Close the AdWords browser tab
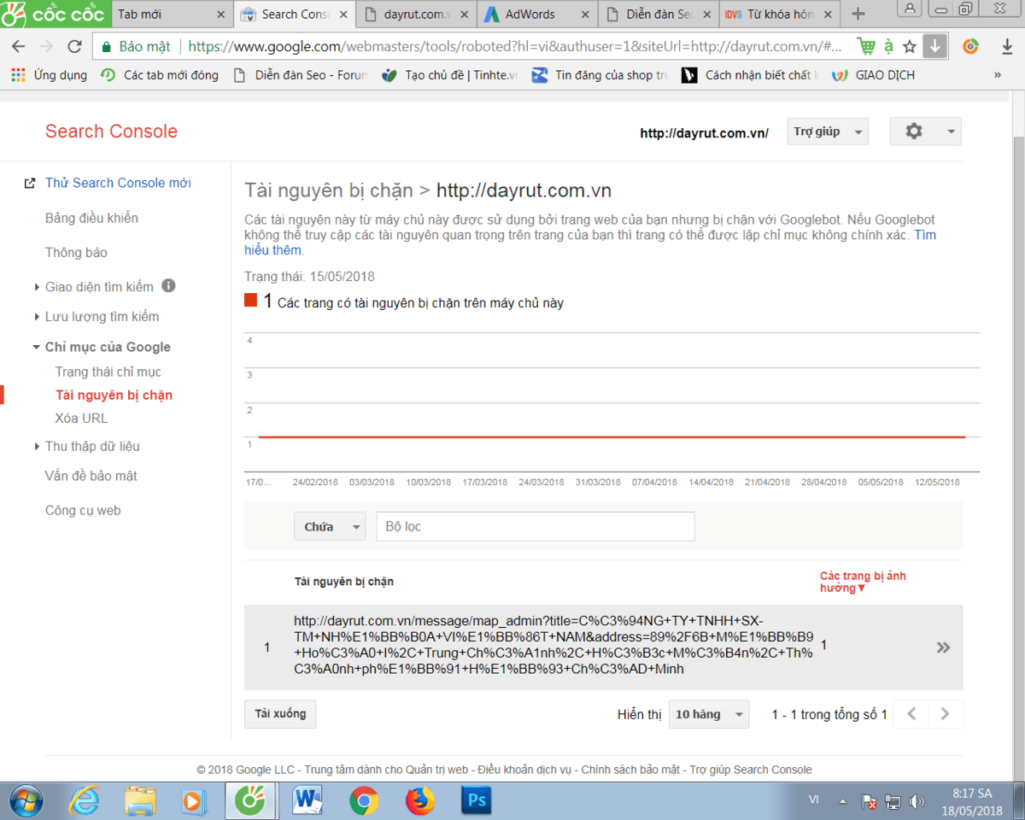 pos(584,15)
